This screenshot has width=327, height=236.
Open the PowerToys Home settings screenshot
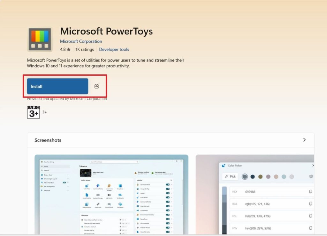pyautogui.click(x=111, y=194)
